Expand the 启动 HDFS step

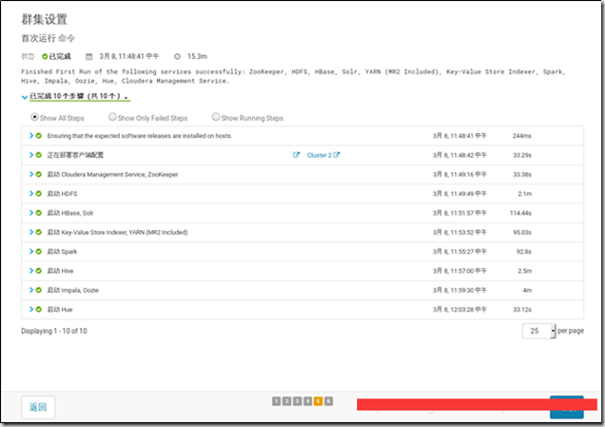[31, 194]
